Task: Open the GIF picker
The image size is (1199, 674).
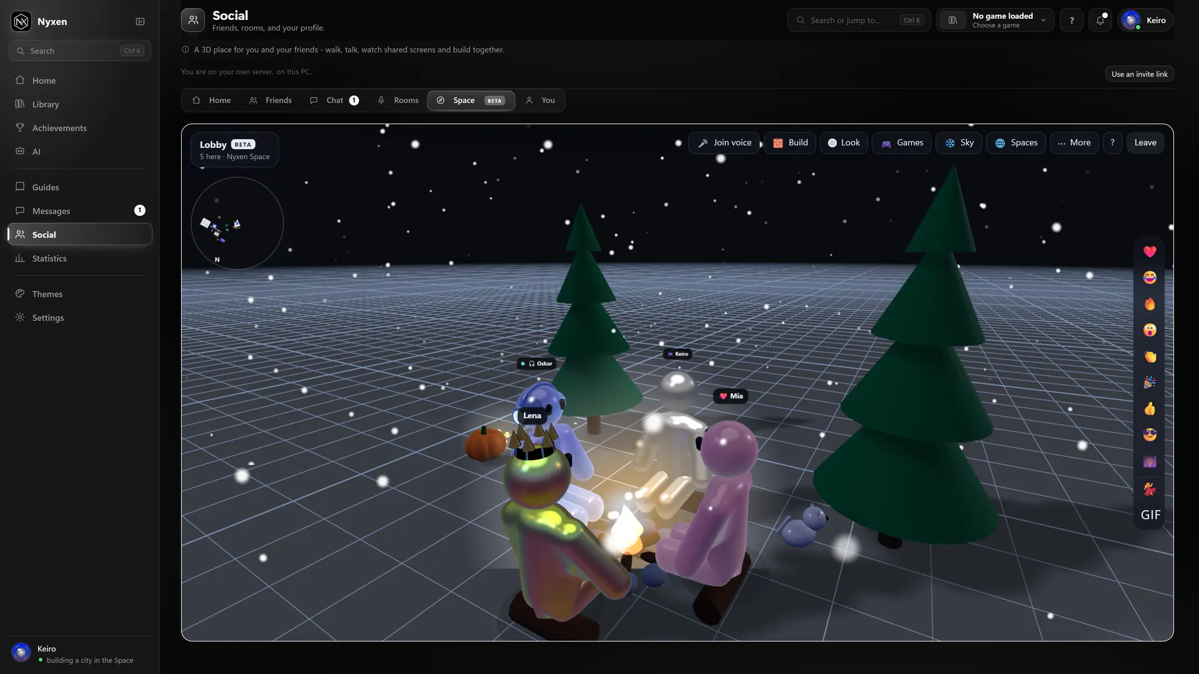Action: (x=1150, y=515)
